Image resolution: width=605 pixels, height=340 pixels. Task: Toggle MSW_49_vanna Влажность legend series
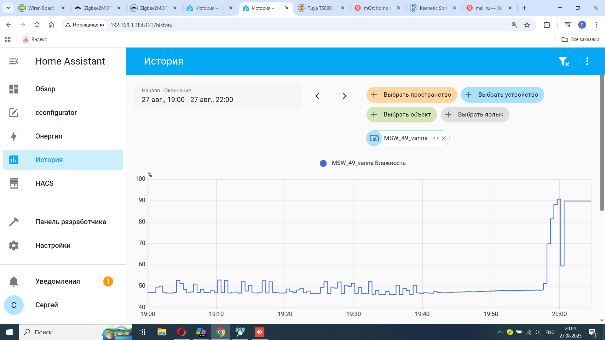coord(363,163)
